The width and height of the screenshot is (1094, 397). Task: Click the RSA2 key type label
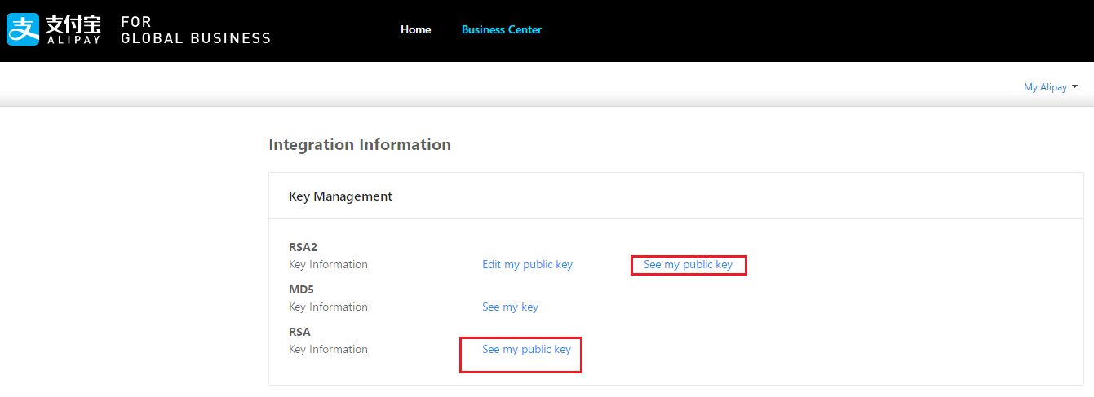[x=302, y=247]
